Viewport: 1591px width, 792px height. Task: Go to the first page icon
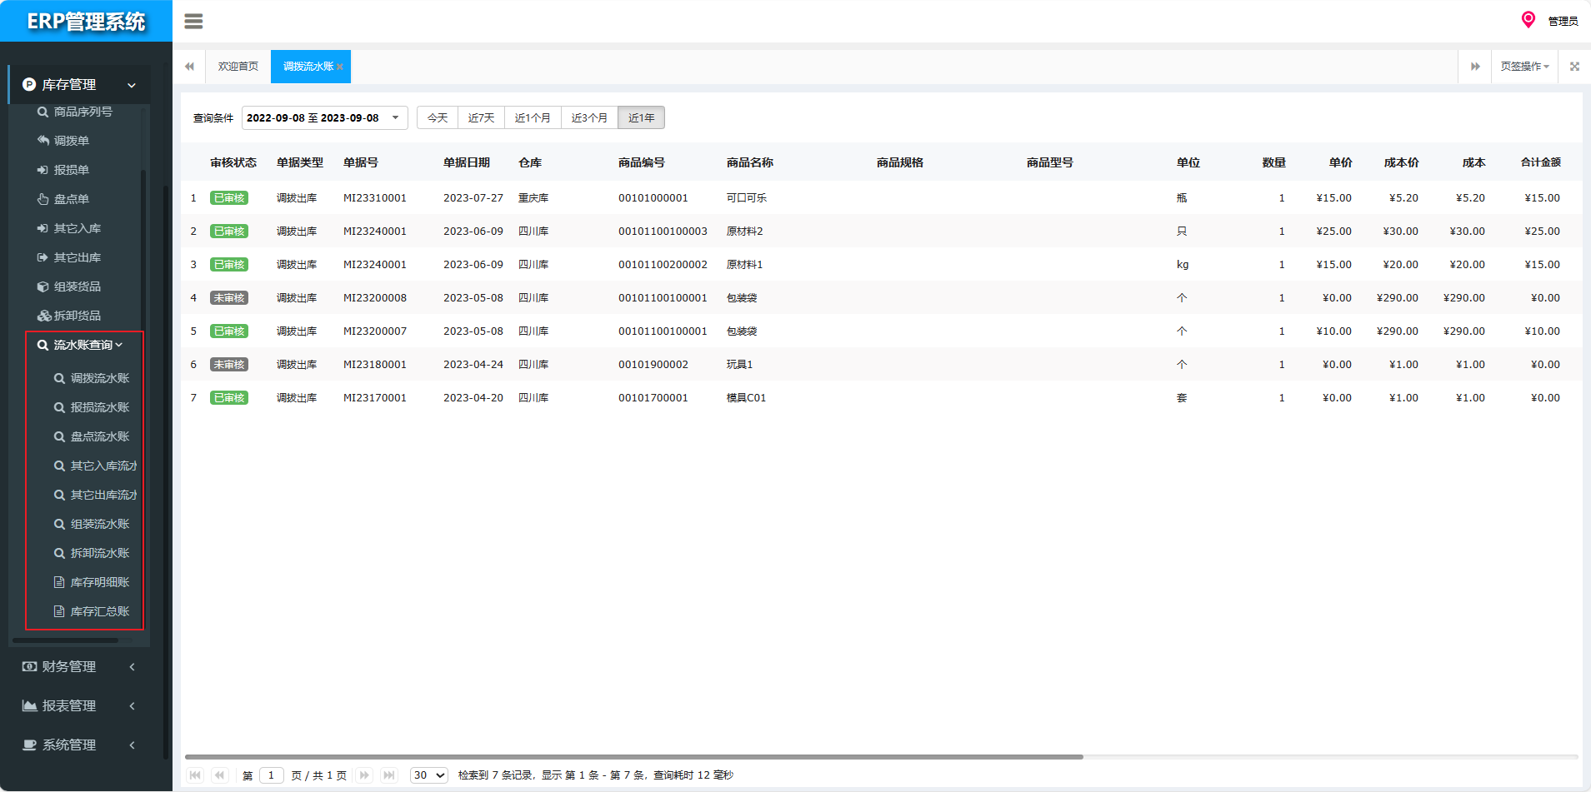click(195, 775)
